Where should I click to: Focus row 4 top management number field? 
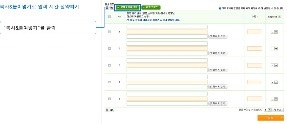pos(167,77)
